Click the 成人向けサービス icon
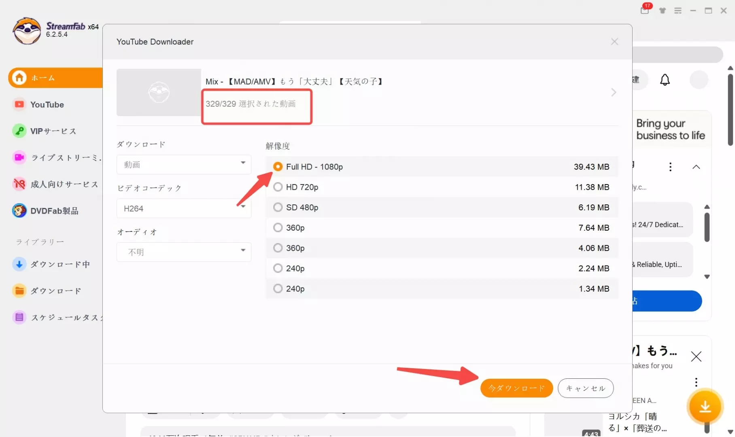This screenshot has height=437, width=735. click(x=19, y=184)
